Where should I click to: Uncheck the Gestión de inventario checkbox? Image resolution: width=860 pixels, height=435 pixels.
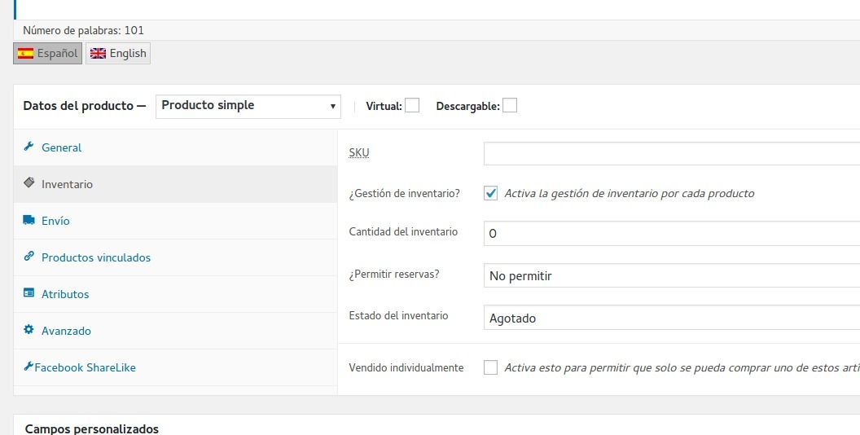tap(490, 193)
